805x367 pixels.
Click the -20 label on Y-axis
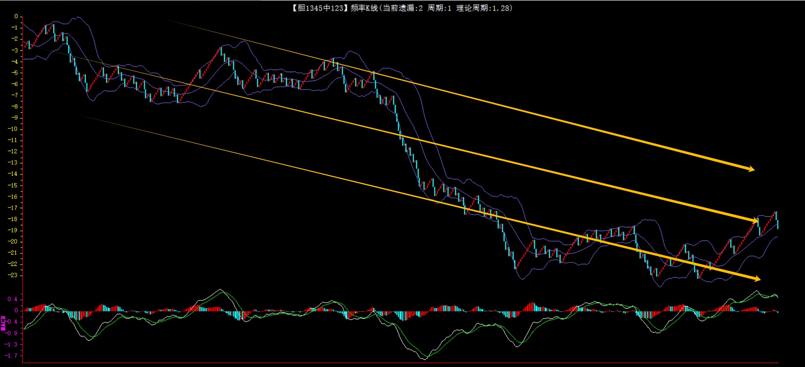pyautogui.click(x=13, y=242)
